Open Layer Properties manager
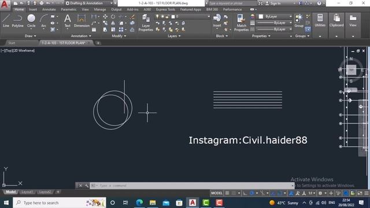 click(146, 23)
